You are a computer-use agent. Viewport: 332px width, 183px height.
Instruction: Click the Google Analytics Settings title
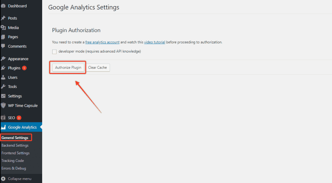pos(84,7)
